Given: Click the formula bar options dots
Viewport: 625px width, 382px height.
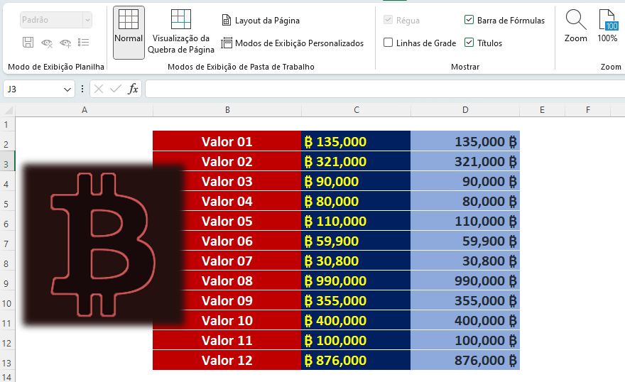Looking at the screenshot, I should 82,89.
